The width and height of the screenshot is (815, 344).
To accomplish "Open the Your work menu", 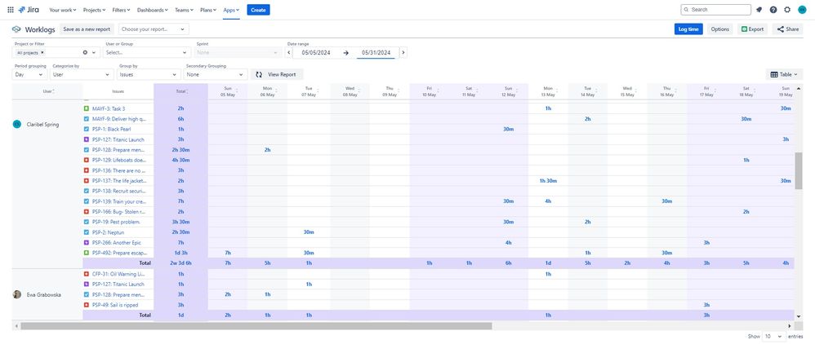I will (62, 10).
